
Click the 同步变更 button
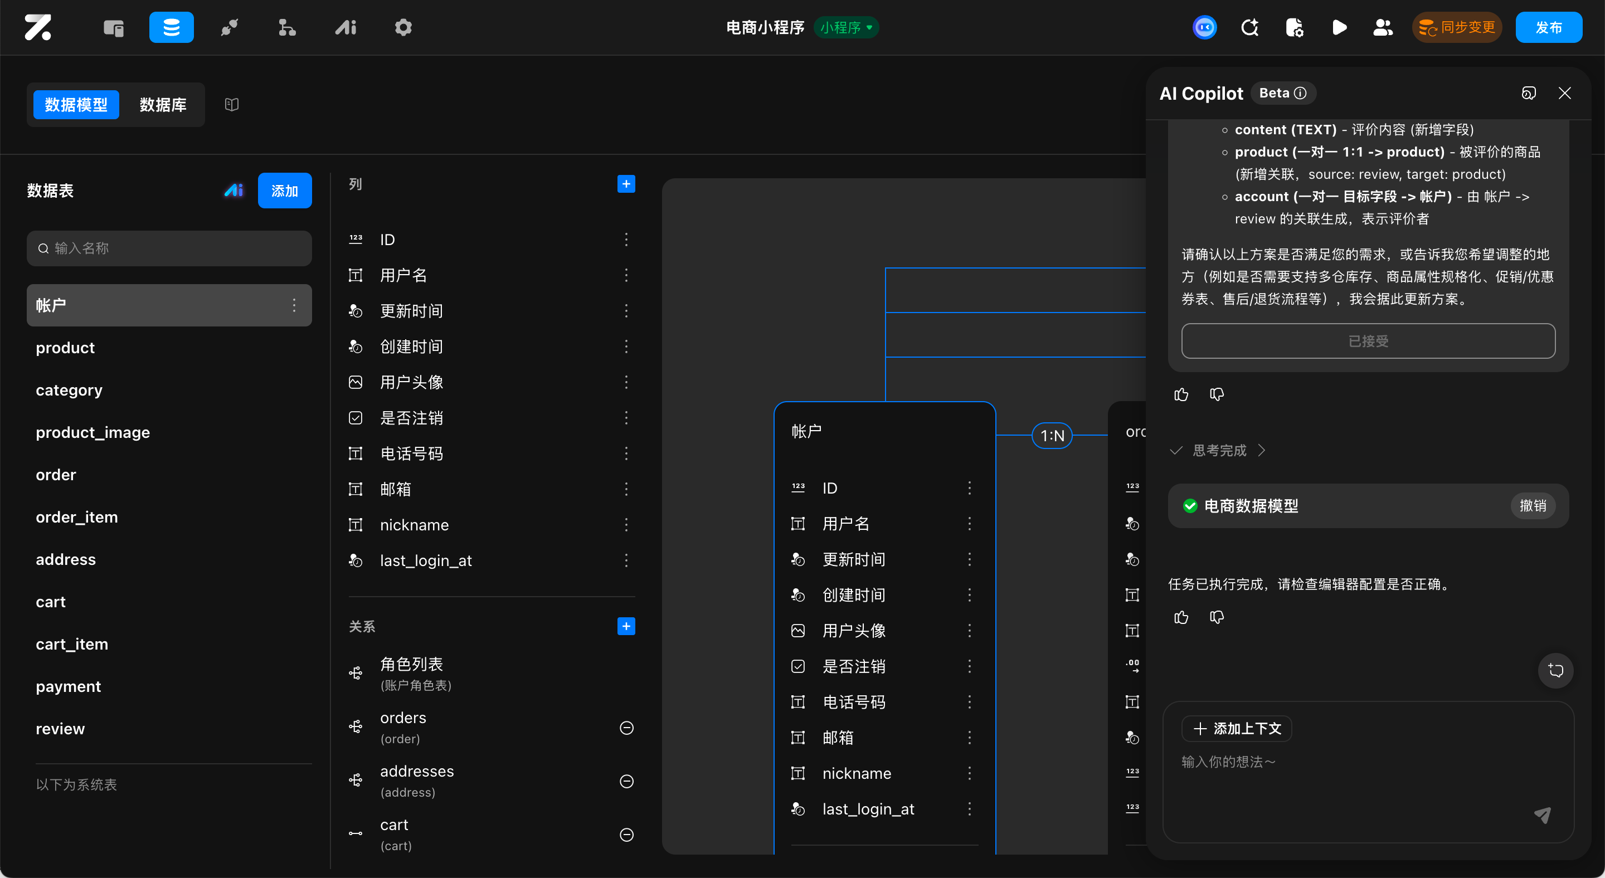pyautogui.click(x=1457, y=27)
